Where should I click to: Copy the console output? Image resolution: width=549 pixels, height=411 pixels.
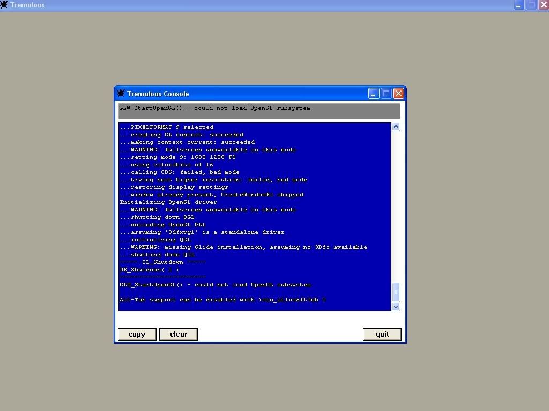pos(137,334)
